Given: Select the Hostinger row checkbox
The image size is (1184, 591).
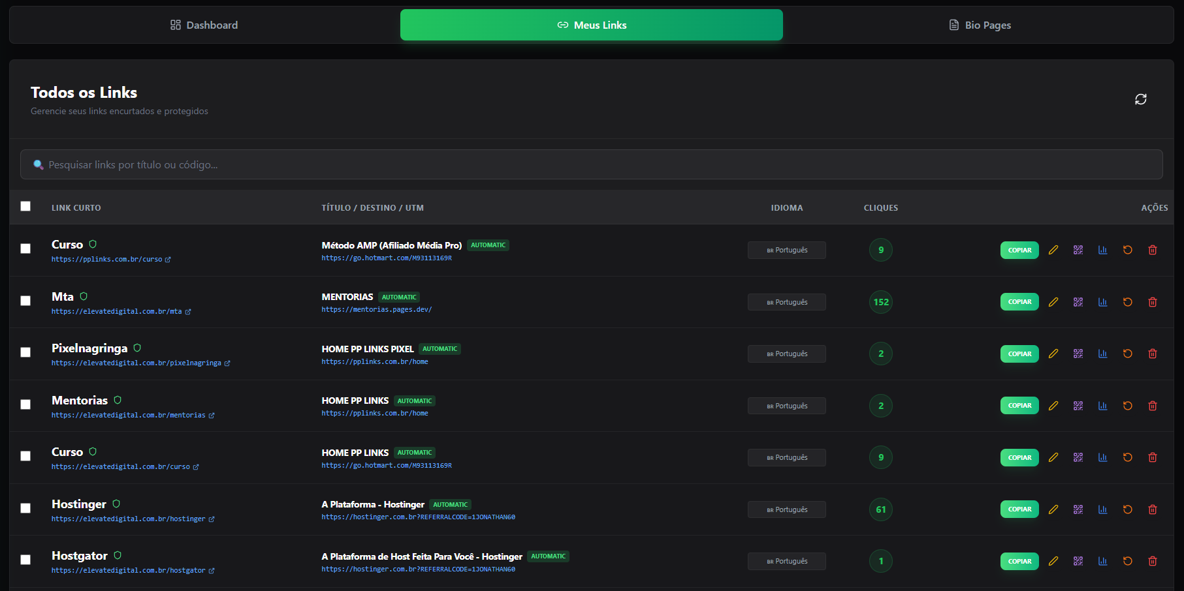Looking at the screenshot, I should (x=25, y=508).
